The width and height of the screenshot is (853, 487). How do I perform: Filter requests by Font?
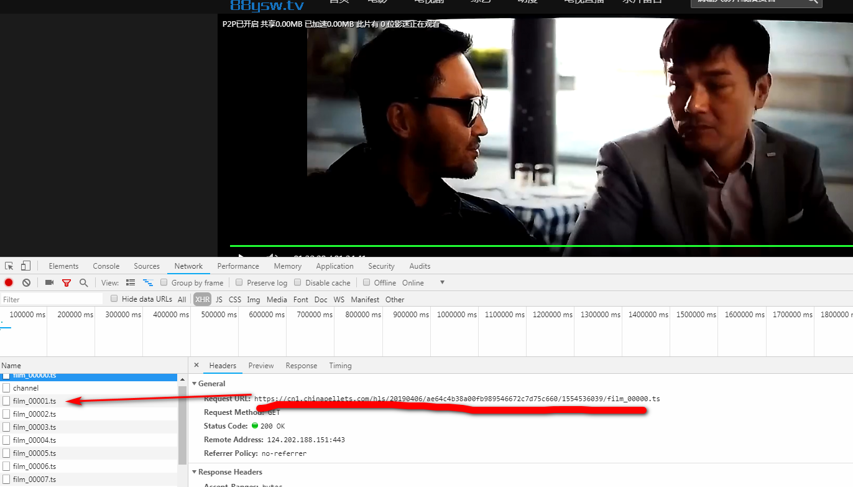click(301, 299)
